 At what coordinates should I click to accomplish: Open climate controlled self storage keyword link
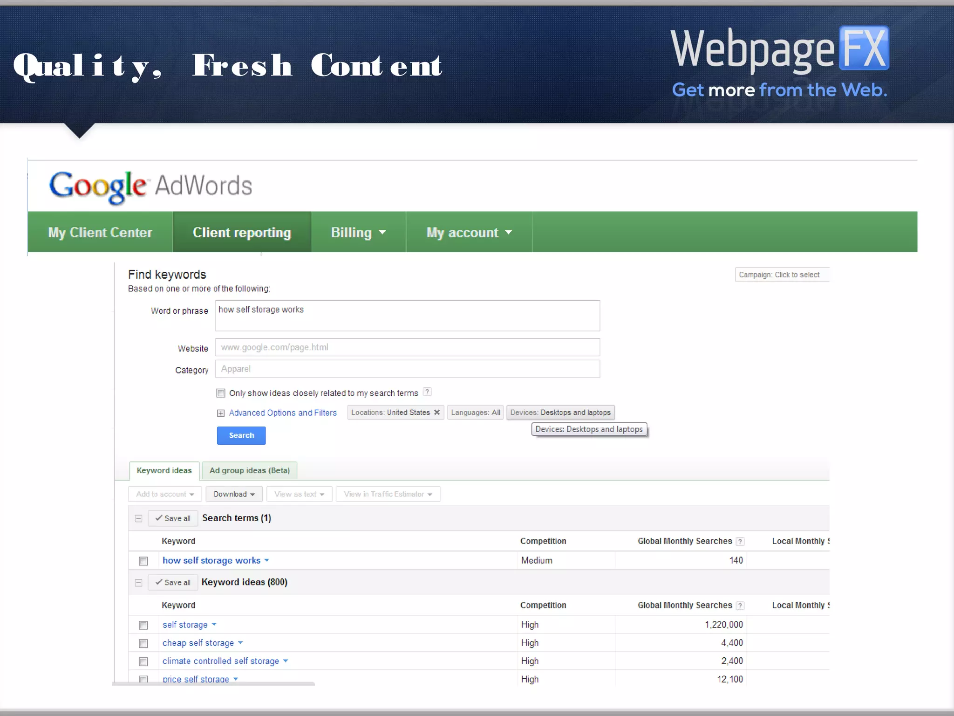pos(220,661)
